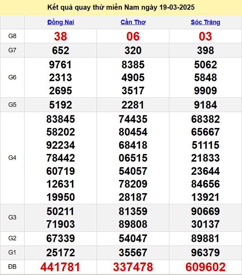Click Cần Thơ G8 result 06
The width and height of the screenshot is (242, 275).
[133, 36]
